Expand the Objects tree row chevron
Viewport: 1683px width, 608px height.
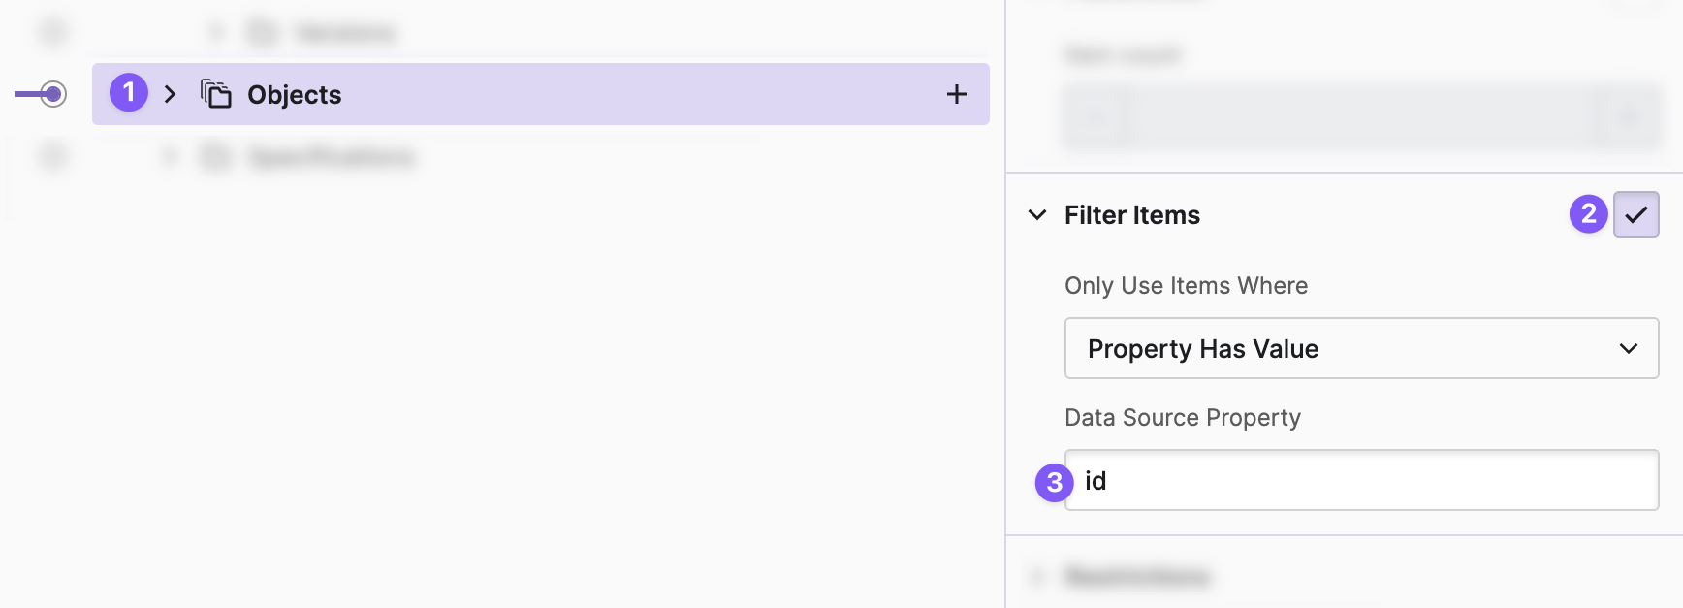(x=171, y=94)
